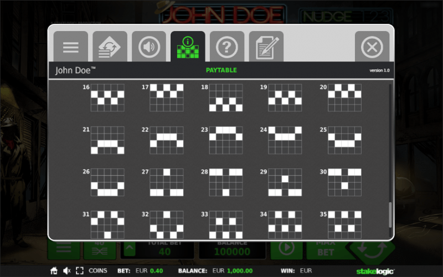Click the dimmed green spin arrows button
The image size is (443, 277).
point(372,250)
